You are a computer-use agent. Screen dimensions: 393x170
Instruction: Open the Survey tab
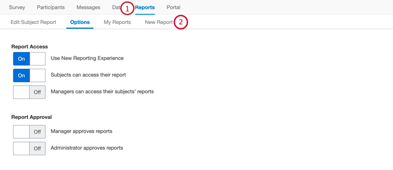17,7
